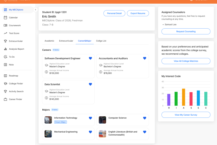The width and height of the screenshot is (217, 145).
Task: Click the Careers 3 items badge
Action: coord(56,50)
